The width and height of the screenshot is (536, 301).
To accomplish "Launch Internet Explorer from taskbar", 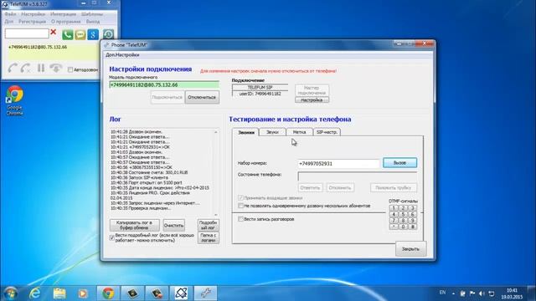I will click(35, 293).
